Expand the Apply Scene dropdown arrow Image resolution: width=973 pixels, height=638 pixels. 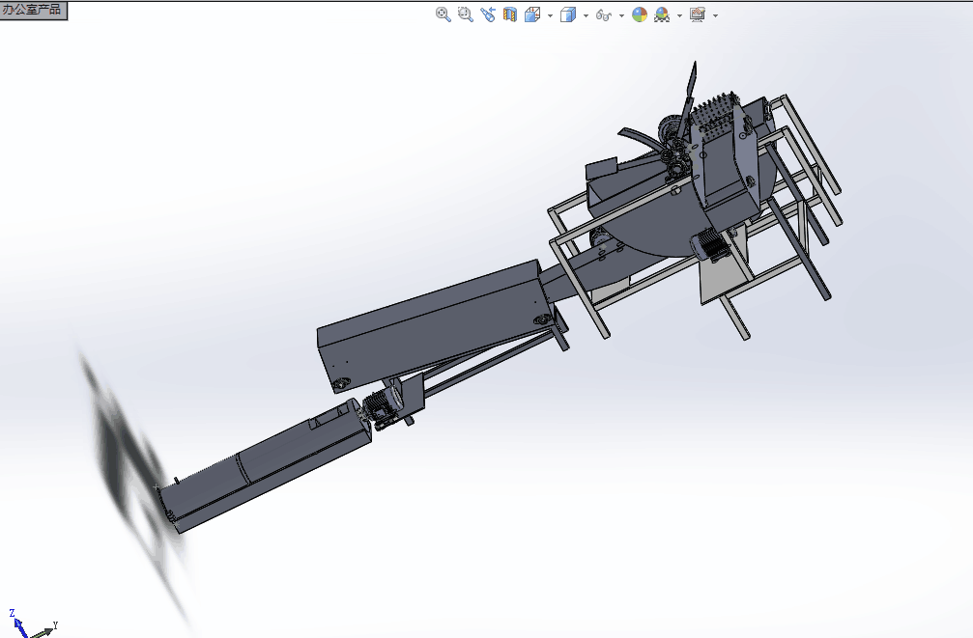pos(679,15)
